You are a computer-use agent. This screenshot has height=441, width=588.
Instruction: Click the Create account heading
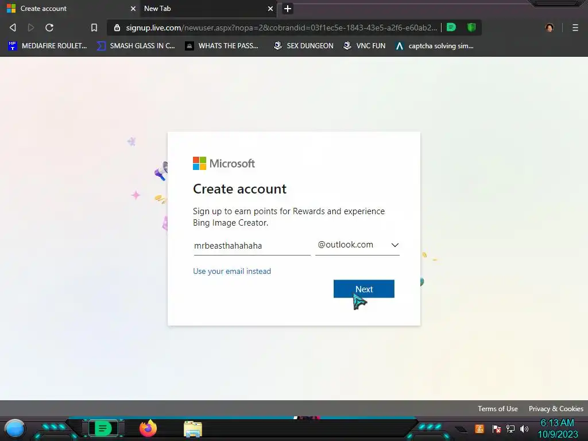click(239, 189)
